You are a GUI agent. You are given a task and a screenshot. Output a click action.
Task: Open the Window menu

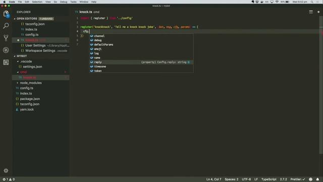pos(84,2)
